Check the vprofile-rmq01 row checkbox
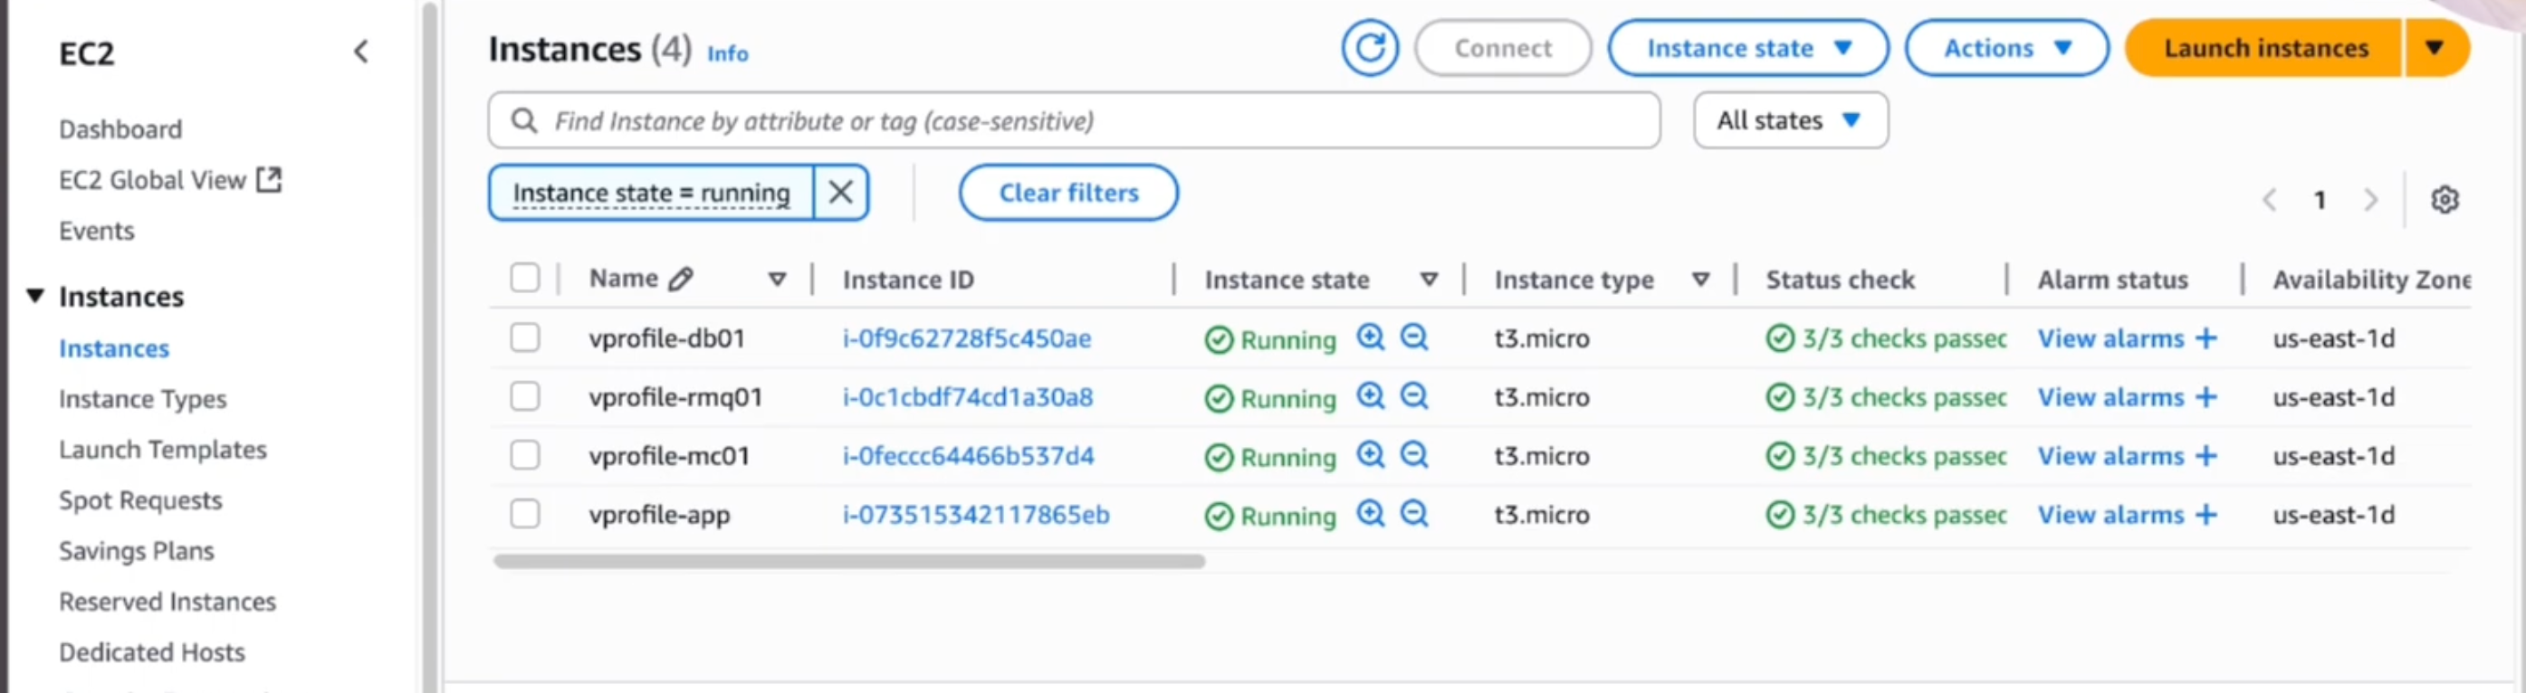 coord(524,396)
